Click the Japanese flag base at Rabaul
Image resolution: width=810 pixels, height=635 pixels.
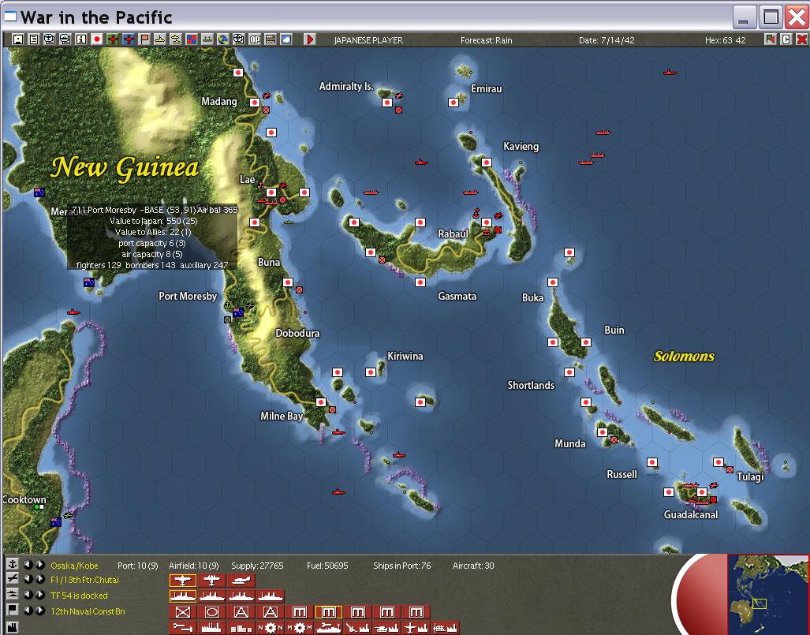click(x=486, y=222)
